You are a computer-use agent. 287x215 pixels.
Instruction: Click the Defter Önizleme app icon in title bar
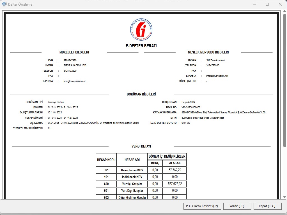click(x=4, y=4)
